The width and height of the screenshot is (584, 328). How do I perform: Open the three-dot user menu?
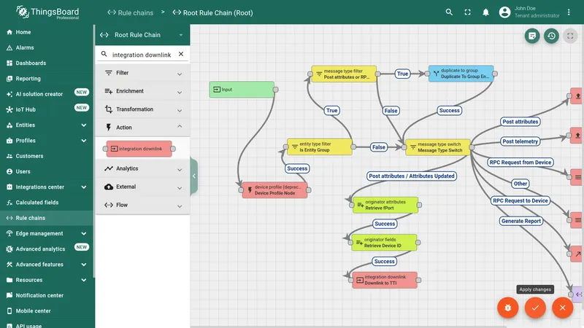pyautogui.click(x=569, y=12)
